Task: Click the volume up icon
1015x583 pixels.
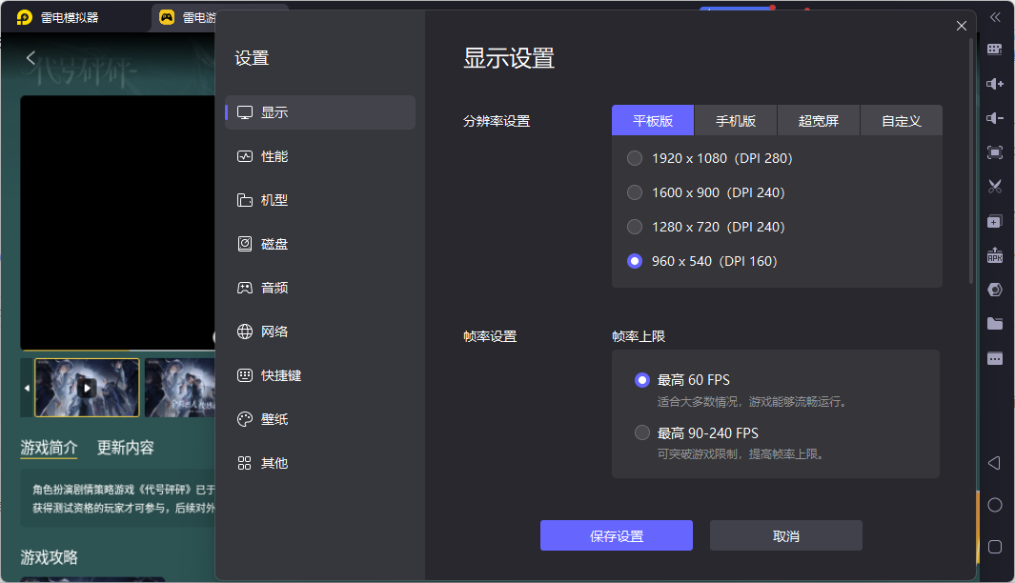Action: (994, 84)
